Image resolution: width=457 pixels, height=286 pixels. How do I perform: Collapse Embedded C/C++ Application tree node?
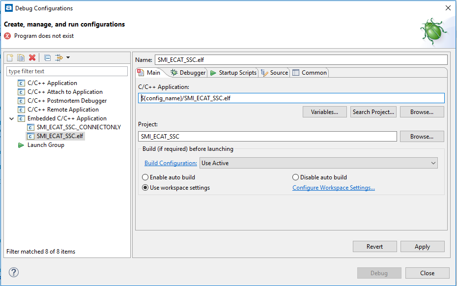12,118
